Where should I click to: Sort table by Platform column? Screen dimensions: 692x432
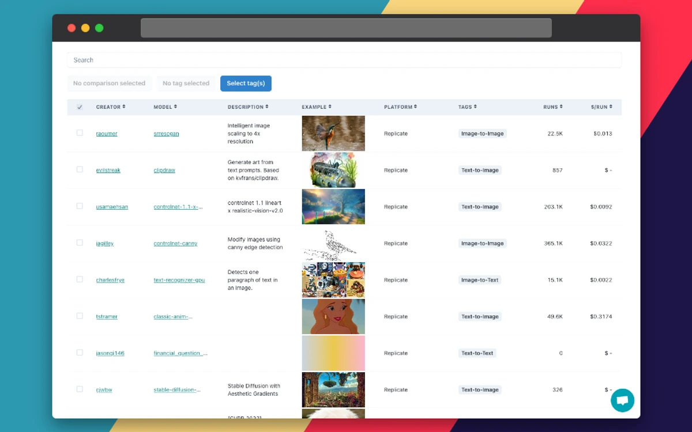coord(401,107)
